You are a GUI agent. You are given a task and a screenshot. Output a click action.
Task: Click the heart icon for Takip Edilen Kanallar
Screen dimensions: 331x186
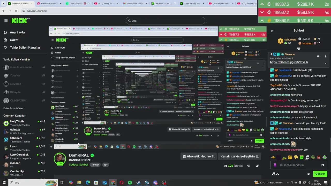click(5, 48)
